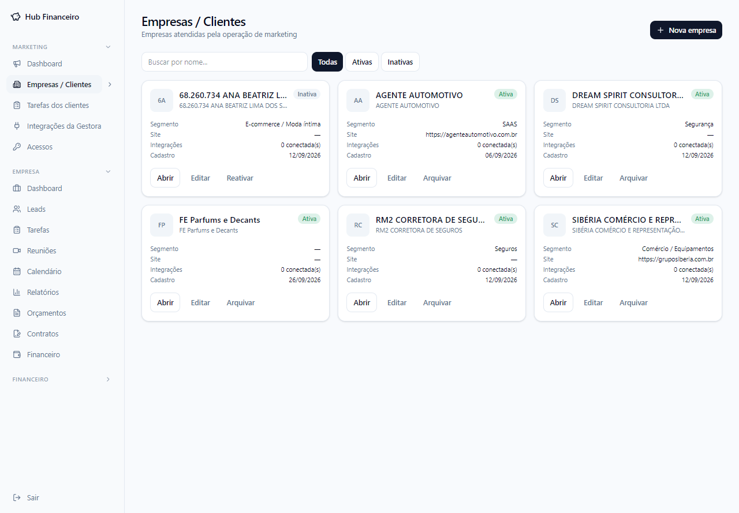Image resolution: width=739 pixels, height=513 pixels.
Task: Click the FP avatar on FE Parfums card
Action: click(x=162, y=225)
